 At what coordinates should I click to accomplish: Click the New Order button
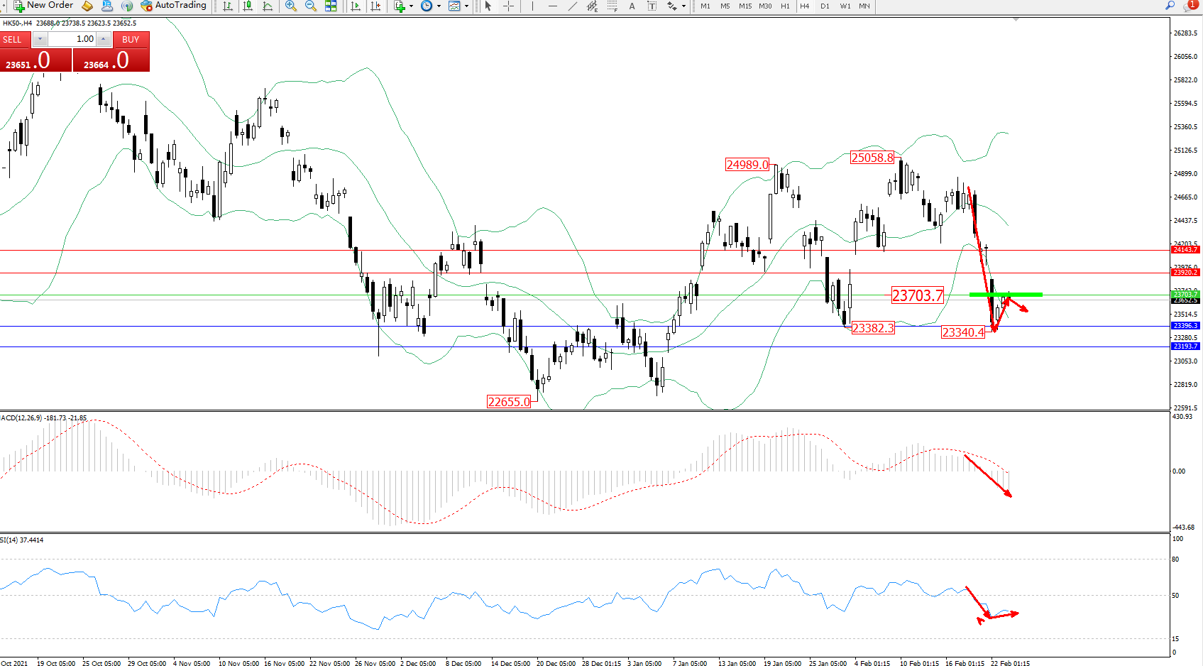(43, 6)
